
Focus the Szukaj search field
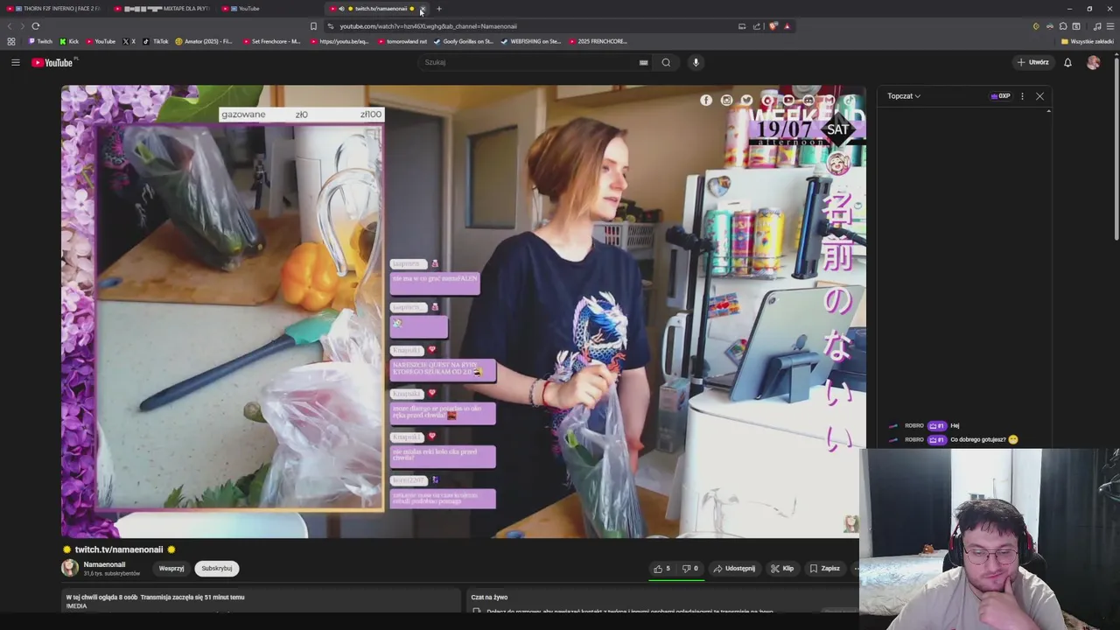pos(529,62)
